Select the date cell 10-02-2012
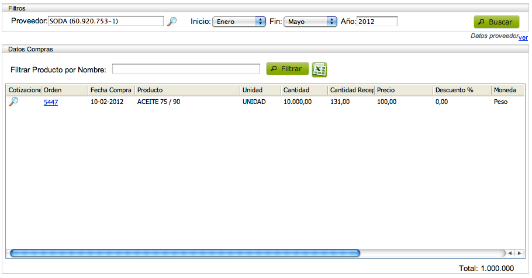Viewport: 532px width, 278px height. (x=107, y=102)
